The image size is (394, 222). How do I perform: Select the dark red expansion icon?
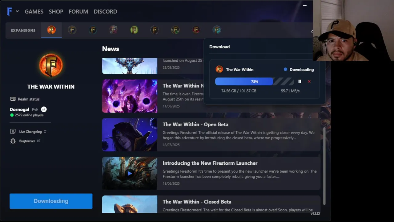click(x=196, y=30)
